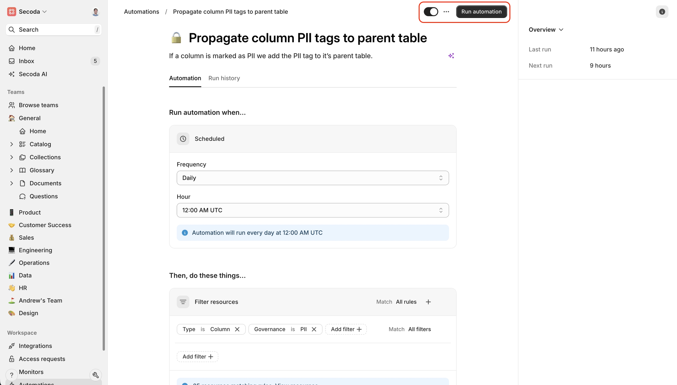Click the purple AI sparkle icon beside the description
The width and height of the screenshot is (677, 385).
click(x=451, y=56)
